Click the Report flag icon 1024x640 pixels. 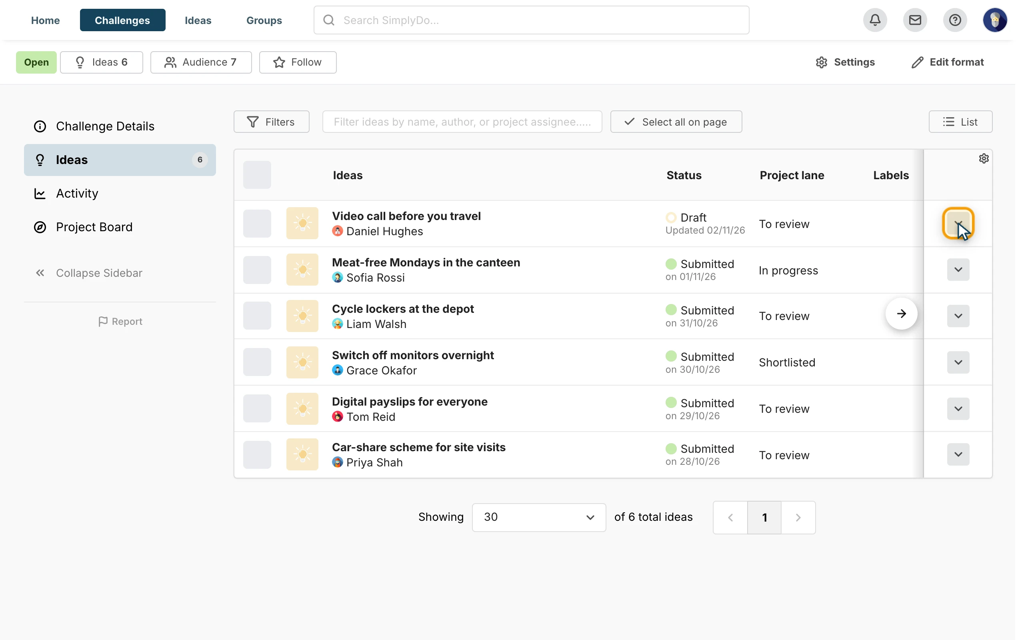tap(103, 322)
